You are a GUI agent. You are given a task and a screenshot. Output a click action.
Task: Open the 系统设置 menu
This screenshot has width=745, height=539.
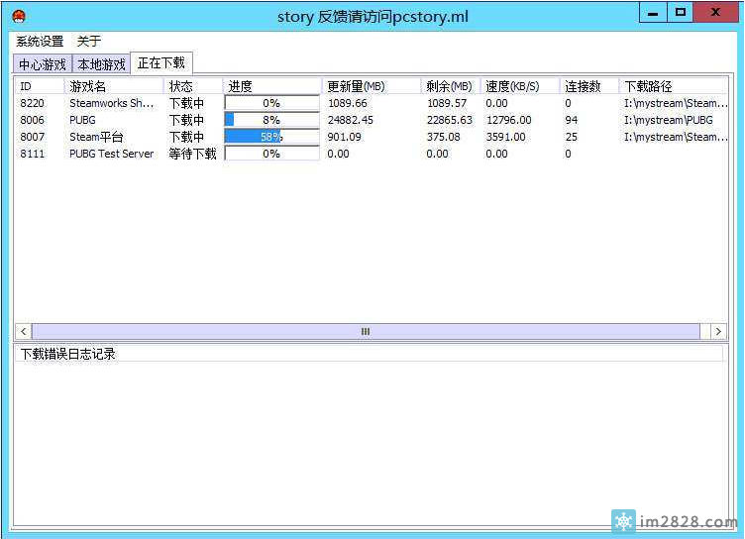pyautogui.click(x=40, y=42)
